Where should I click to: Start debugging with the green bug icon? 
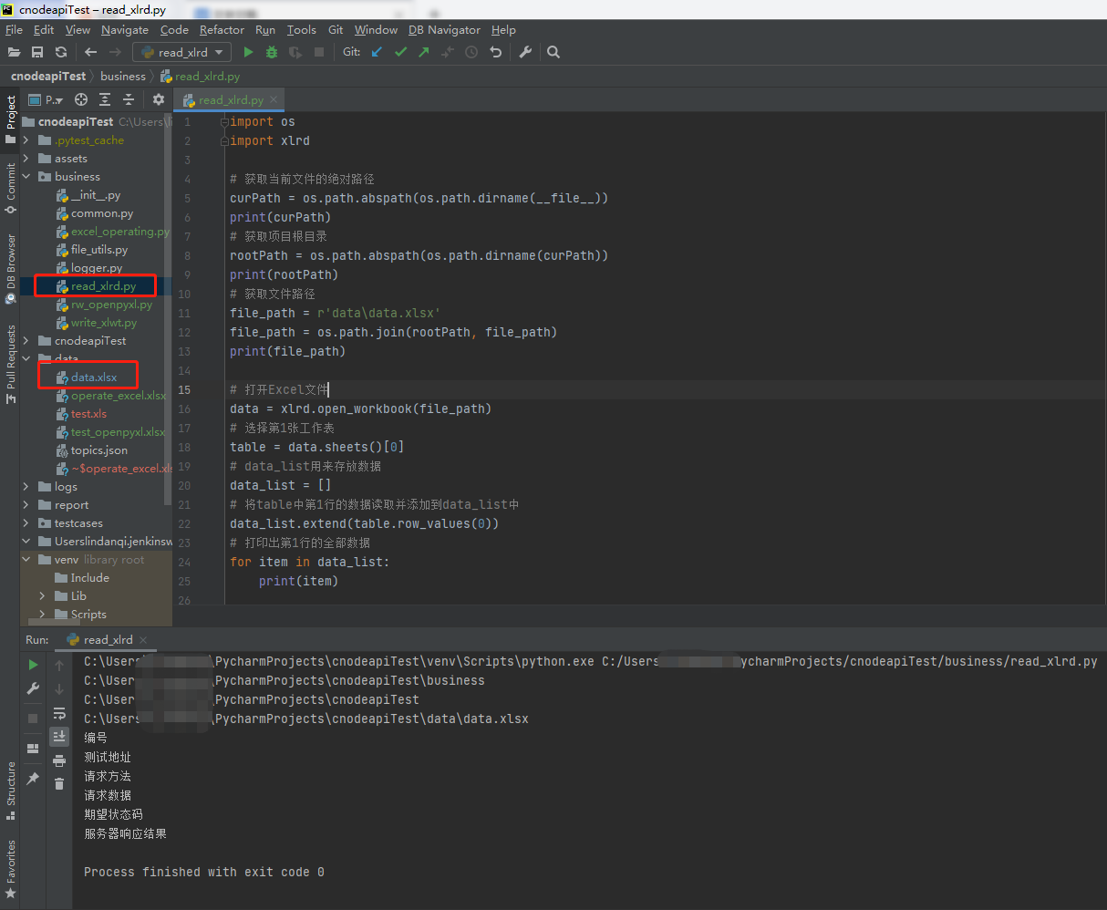coord(272,52)
